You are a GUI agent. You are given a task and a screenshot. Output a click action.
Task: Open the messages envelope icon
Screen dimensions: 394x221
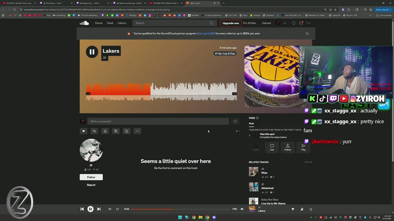point(301,23)
